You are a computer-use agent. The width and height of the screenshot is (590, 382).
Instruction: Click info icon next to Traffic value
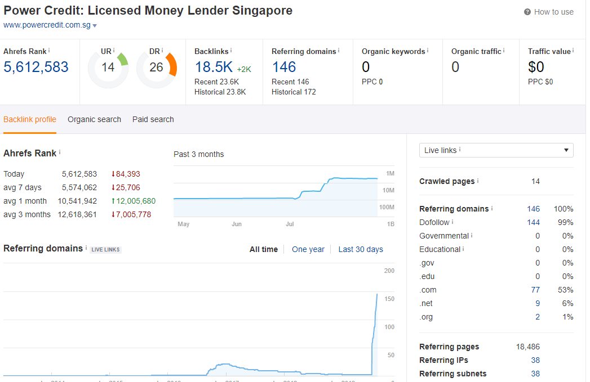click(x=574, y=51)
